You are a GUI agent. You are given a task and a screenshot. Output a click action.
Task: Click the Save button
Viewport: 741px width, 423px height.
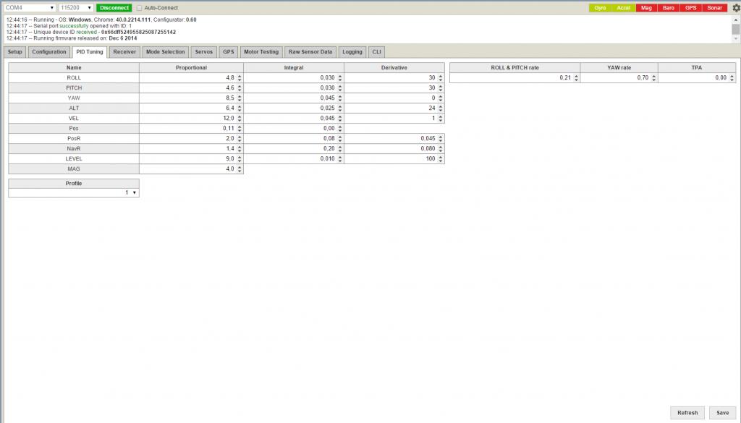click(x=722, y=413)
